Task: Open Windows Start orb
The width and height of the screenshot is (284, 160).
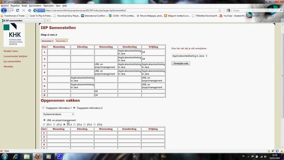Action: [4, 156]
